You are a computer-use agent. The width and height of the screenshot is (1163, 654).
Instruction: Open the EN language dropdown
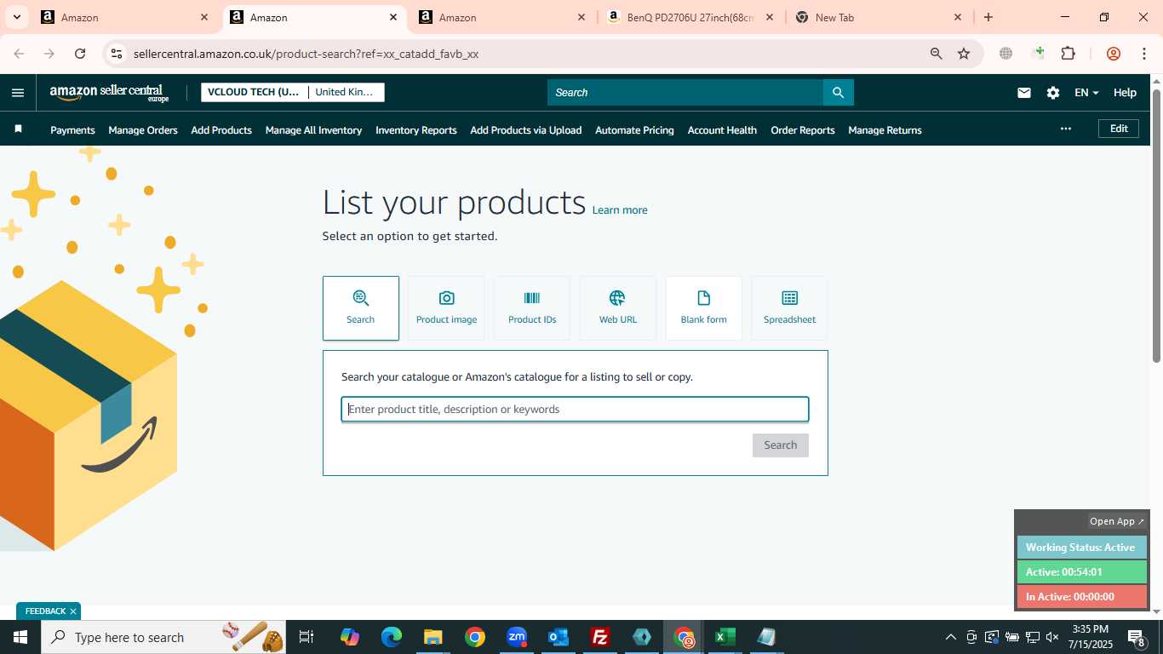(x=1086, y=93)
